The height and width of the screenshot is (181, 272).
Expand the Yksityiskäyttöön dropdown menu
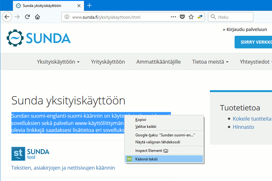pyautogui.click(x=58, y=62)
